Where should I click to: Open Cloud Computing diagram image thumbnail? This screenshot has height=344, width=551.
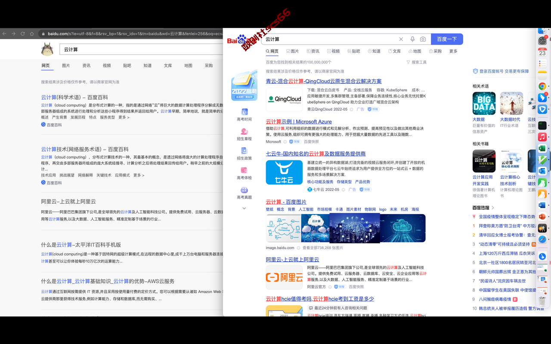pos(284,228)
